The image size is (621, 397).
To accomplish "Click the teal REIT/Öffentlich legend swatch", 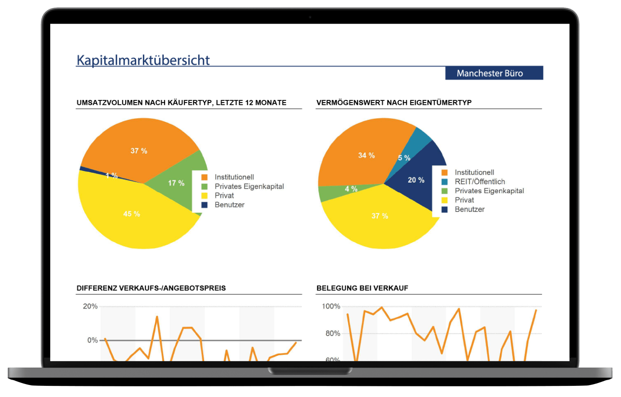I will tap(444, 182).
